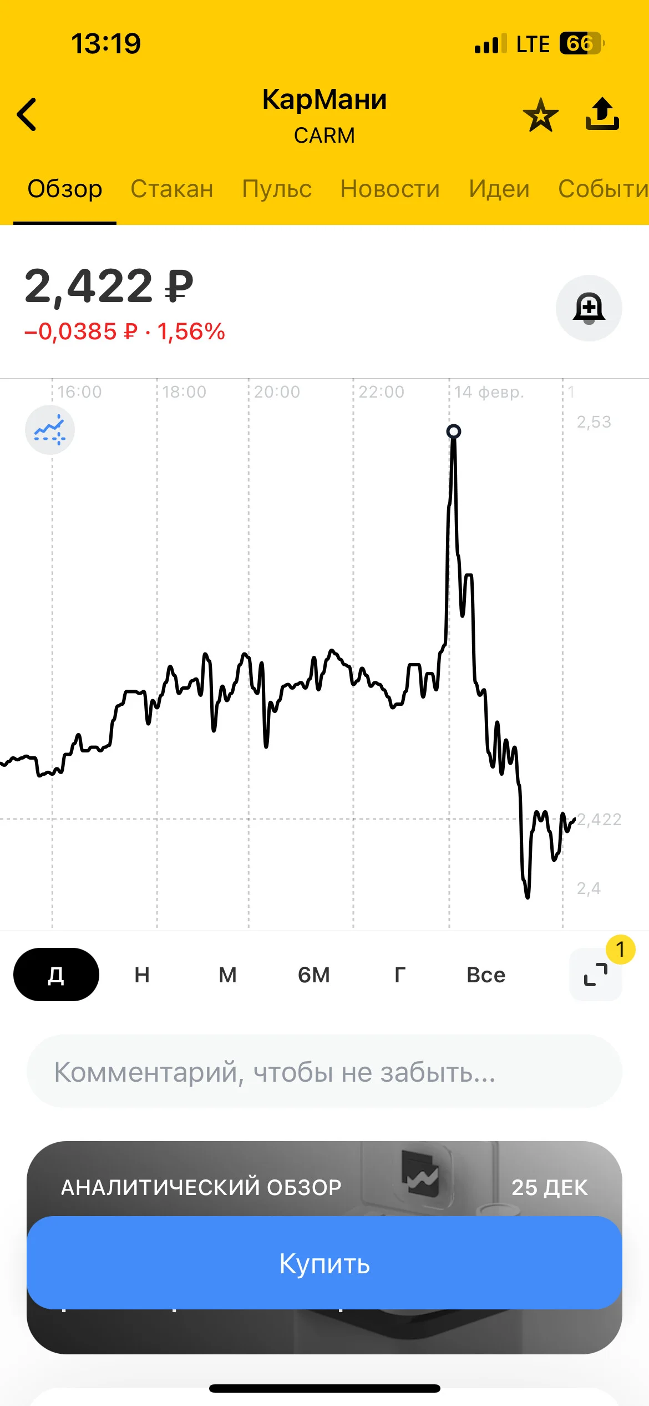Add КарМани to favorites with the star icon
Viewport: 649px width, 1406px height.
(x=540, y=115)
